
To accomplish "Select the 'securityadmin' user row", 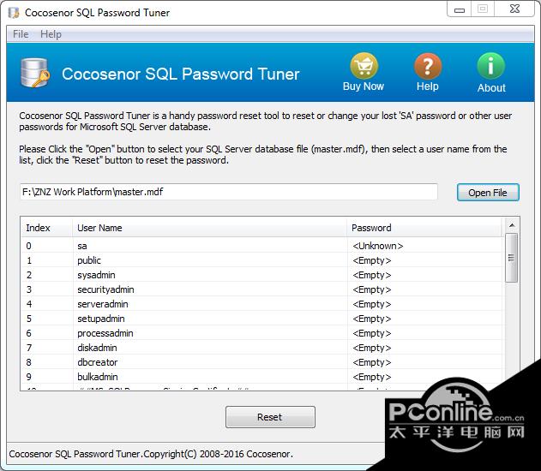I will tap(261, 289).
